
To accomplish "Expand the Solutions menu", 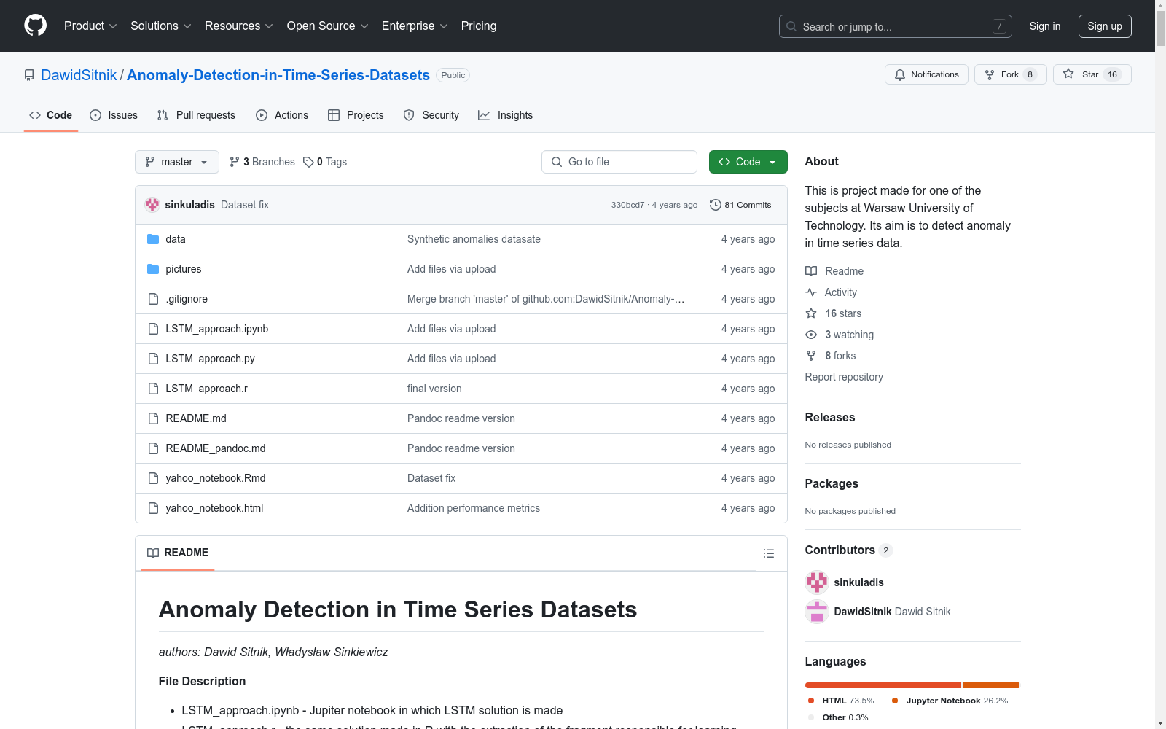I will pyautogui.click(x=161, y=26).
